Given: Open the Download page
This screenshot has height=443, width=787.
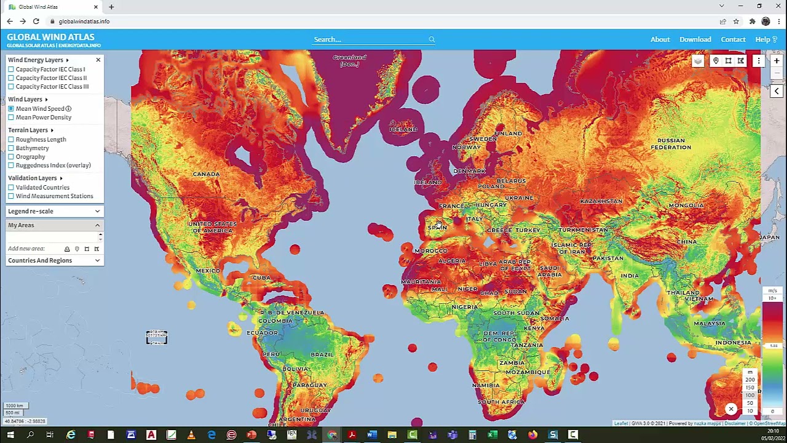Looking at the screenshot, I should click(695, 39).
